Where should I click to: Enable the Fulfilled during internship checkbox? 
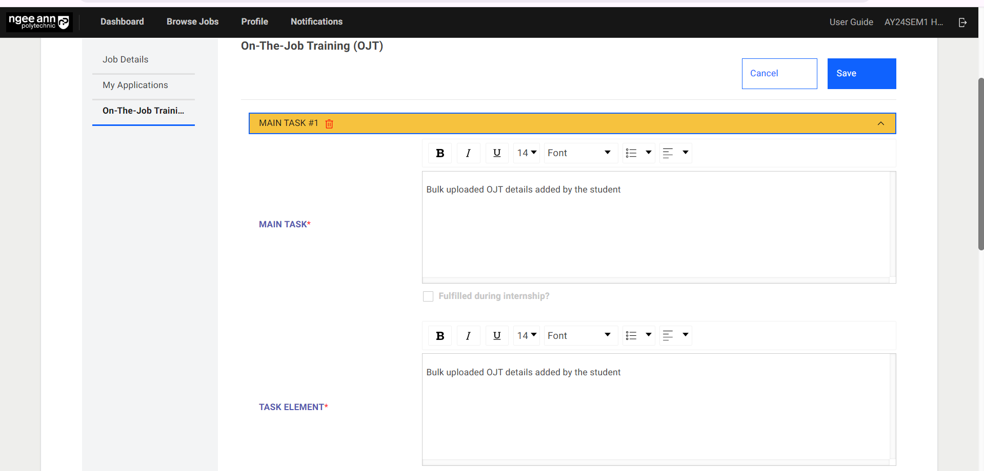tap(428, 296)
